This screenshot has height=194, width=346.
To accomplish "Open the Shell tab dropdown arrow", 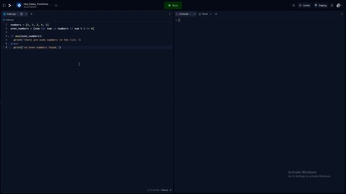I will 210,14.
